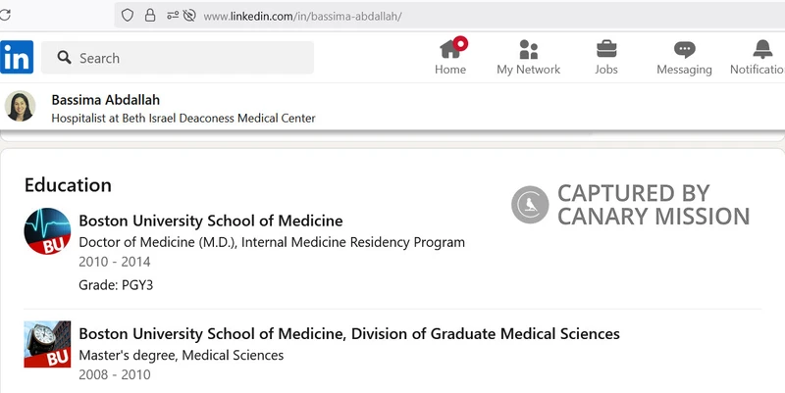Open Boston University School of Medicine link
Screen dimensions: 785x393
tap(210, 221)
